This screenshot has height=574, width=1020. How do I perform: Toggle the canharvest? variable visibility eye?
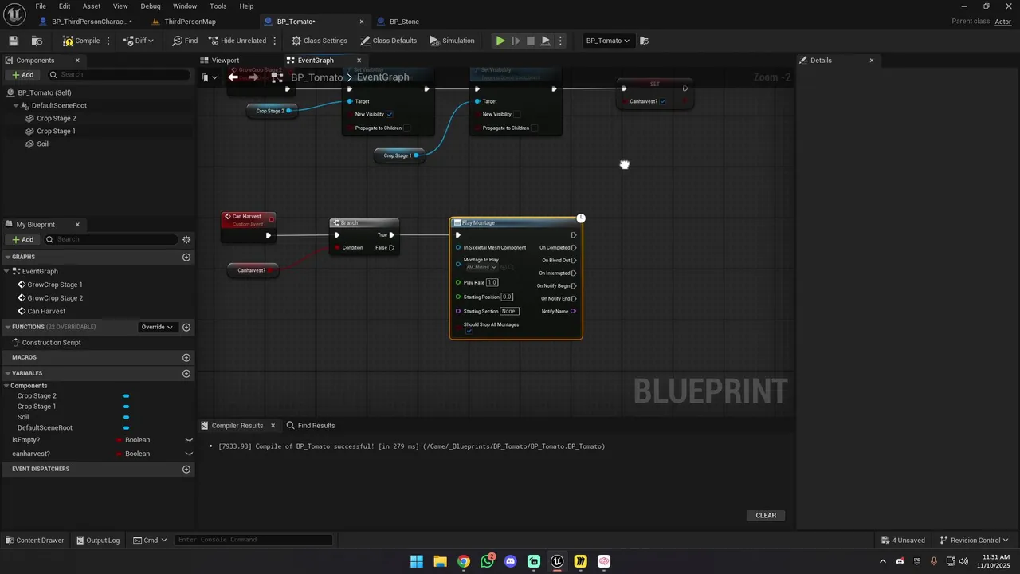coord(189,454)
